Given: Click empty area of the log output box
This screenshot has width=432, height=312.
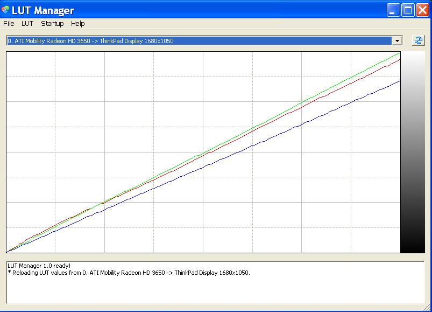Looking at the screenshot, I should point(215,291).
